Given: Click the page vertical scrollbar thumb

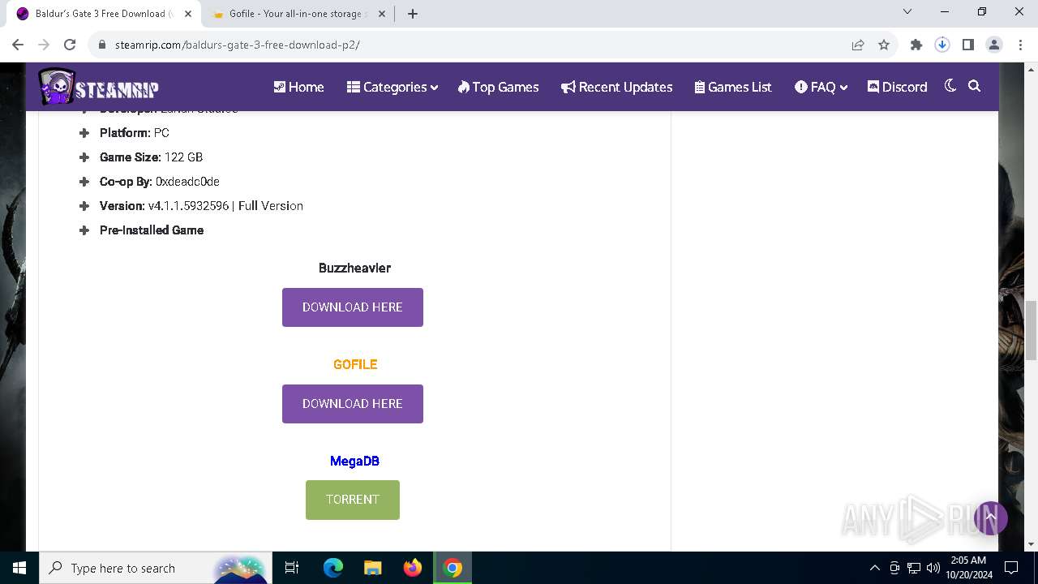Looking at the screenshot, I should (x=1031, y=330).
